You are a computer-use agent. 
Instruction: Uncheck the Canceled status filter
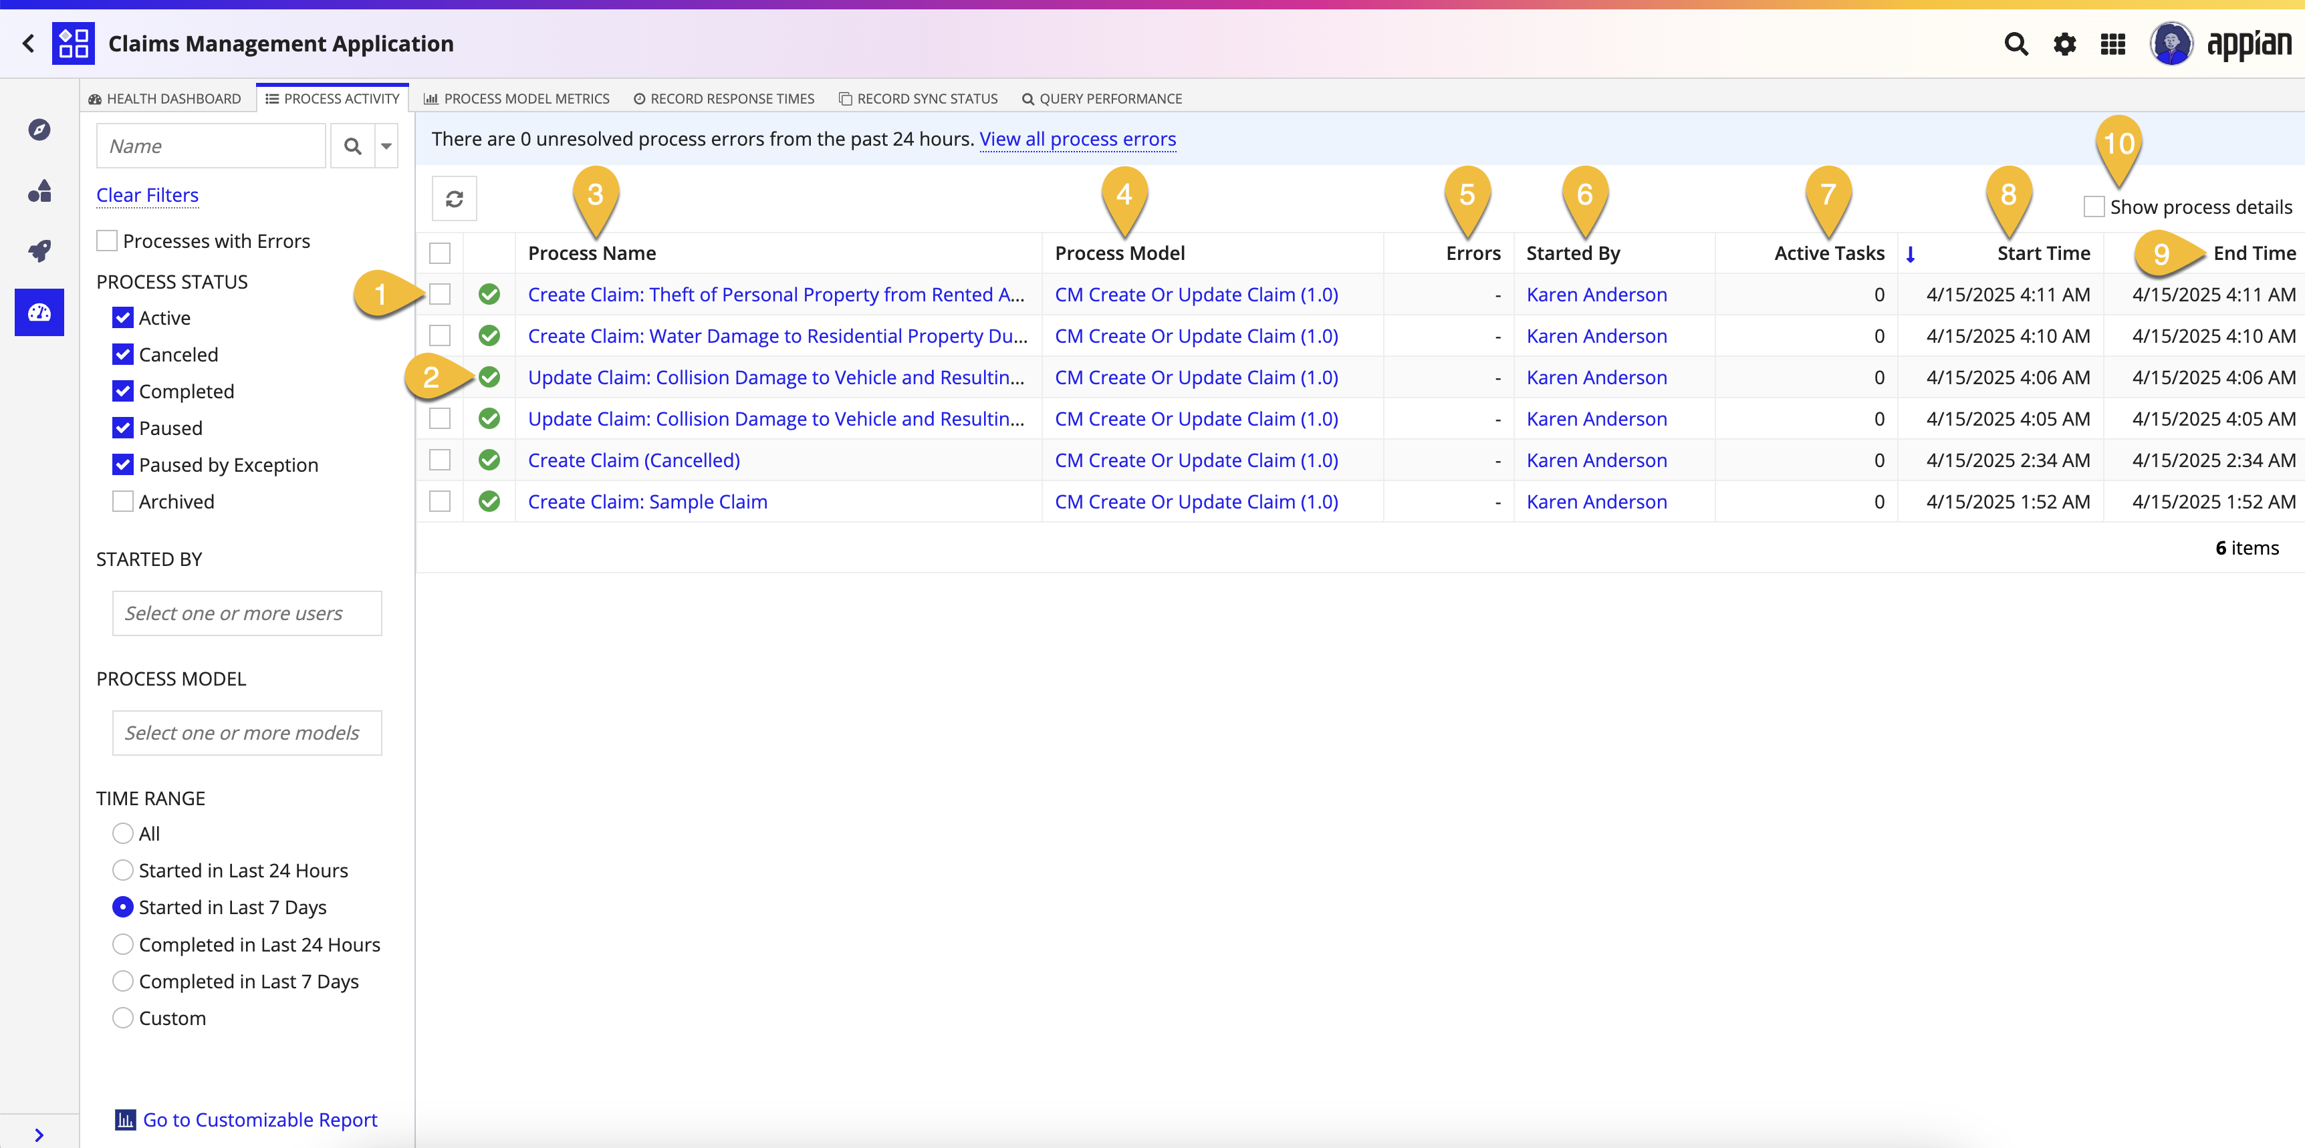coord(124,354)
